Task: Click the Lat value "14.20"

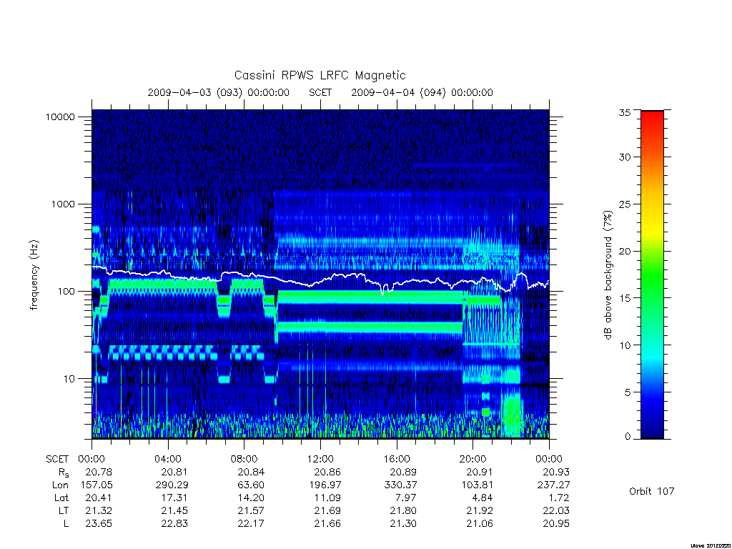Action: click(x=251, y=498)
